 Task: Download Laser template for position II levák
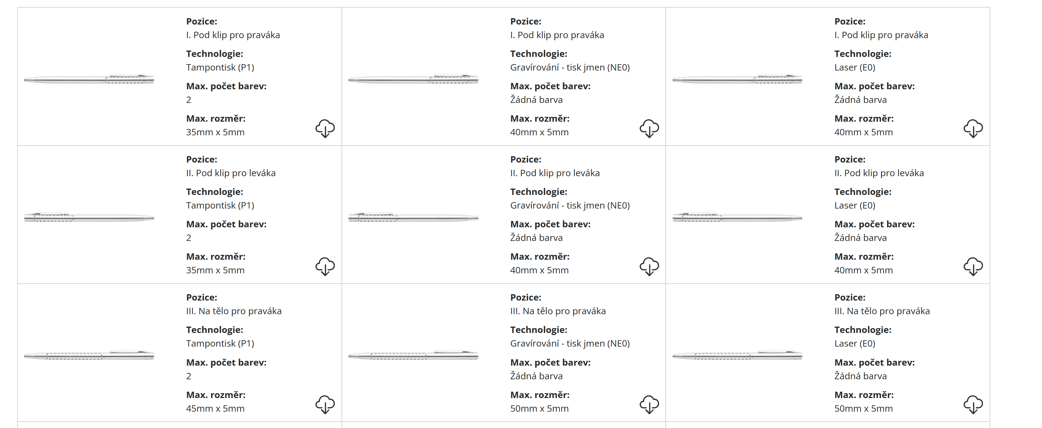pyautogui.click(x=973, y=266)
